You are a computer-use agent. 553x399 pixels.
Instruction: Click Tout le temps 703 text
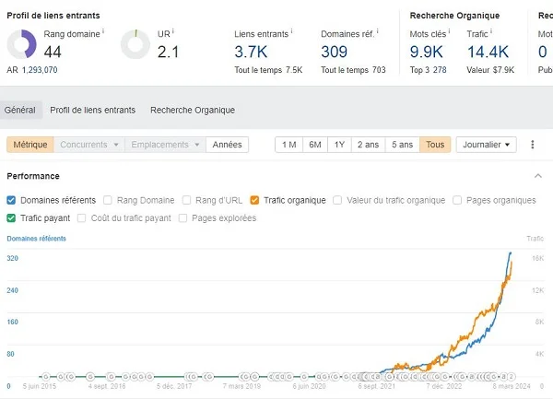click(x=353, y=70)
